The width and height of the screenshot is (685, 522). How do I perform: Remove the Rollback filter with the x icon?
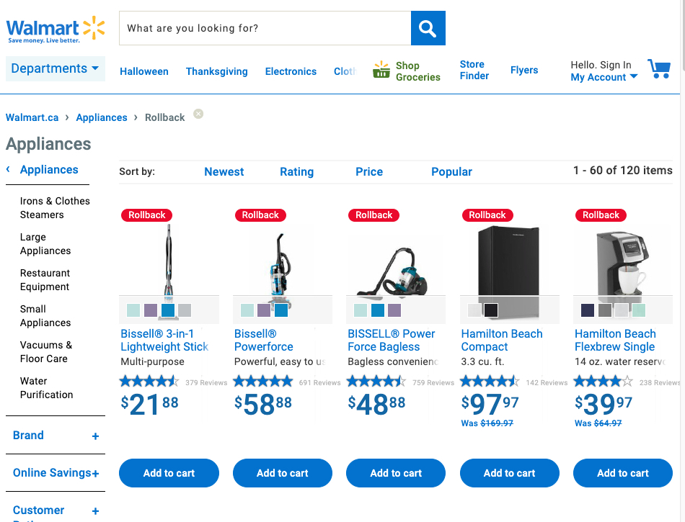tap(198, 114)
